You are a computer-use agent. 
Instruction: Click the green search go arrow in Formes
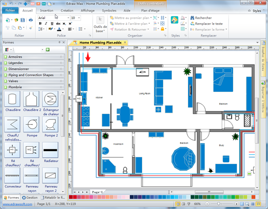tap(47, 49)
